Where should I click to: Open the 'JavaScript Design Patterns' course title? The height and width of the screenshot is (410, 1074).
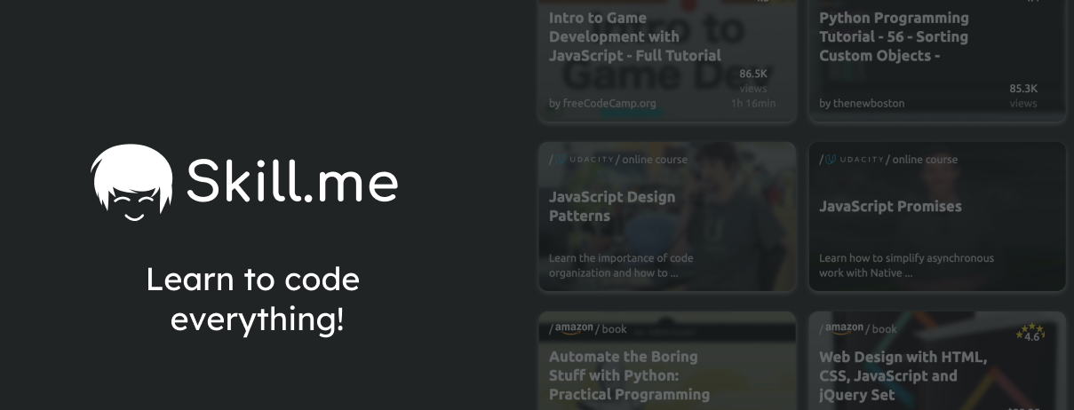click(x=612, y=206)
